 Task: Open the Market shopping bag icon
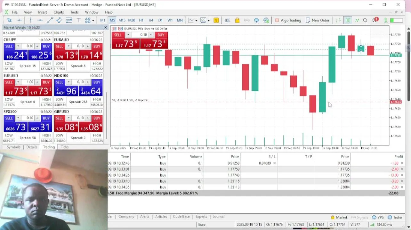pos(237,20)
